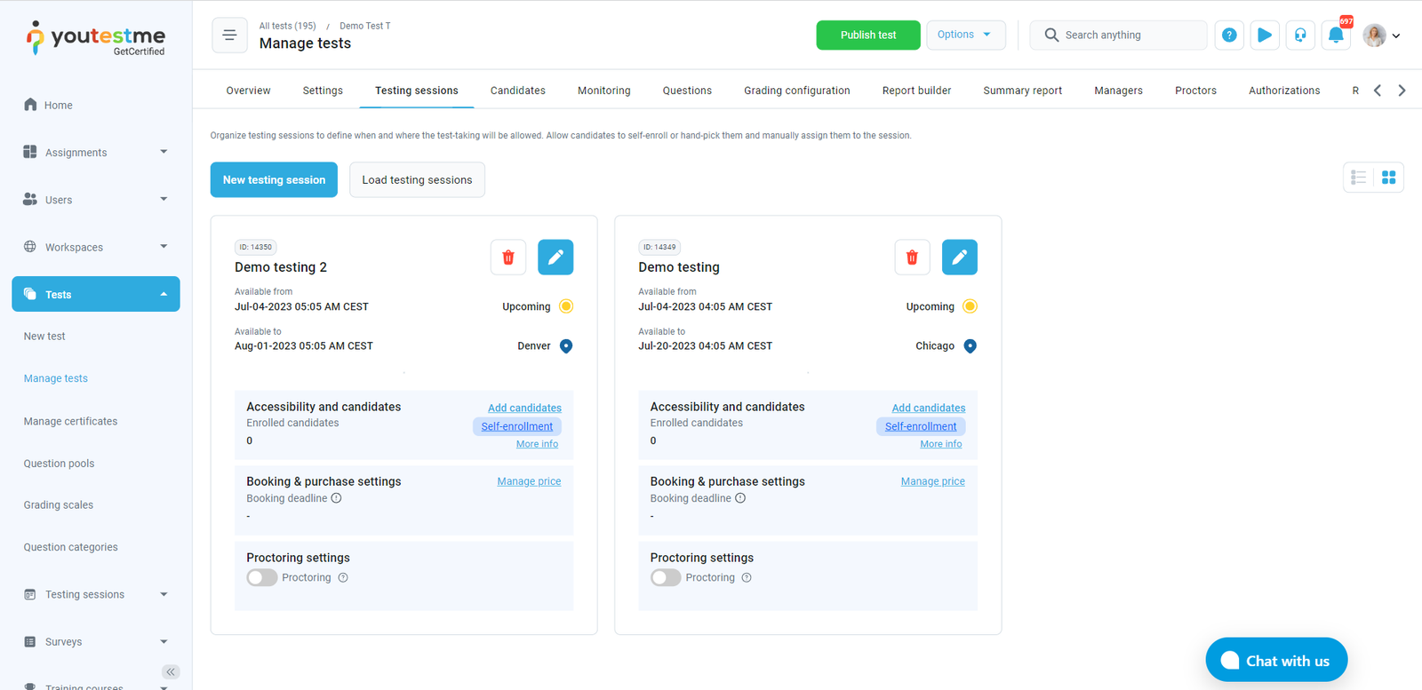The width and height of the screenshot is (1422, 690).
Task: Switch to list view layout
Action: pyautogui.click(x=1359, y=178)
